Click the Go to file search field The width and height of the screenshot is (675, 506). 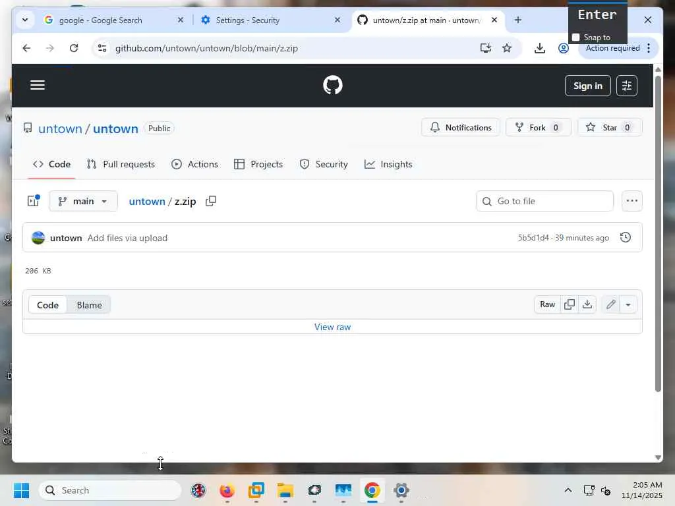(x=544, y=201)
